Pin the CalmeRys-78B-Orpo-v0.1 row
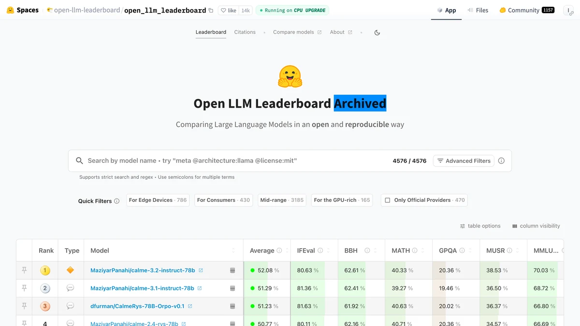The image size is (580, 326). pyautogui.click(x=24, y=306)
